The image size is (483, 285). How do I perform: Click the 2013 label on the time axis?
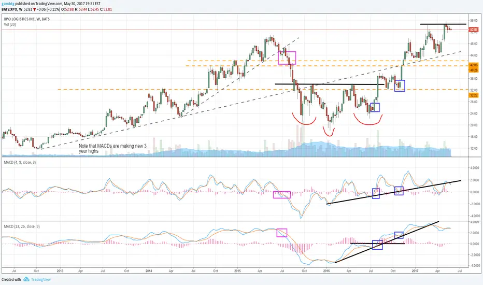60,271
